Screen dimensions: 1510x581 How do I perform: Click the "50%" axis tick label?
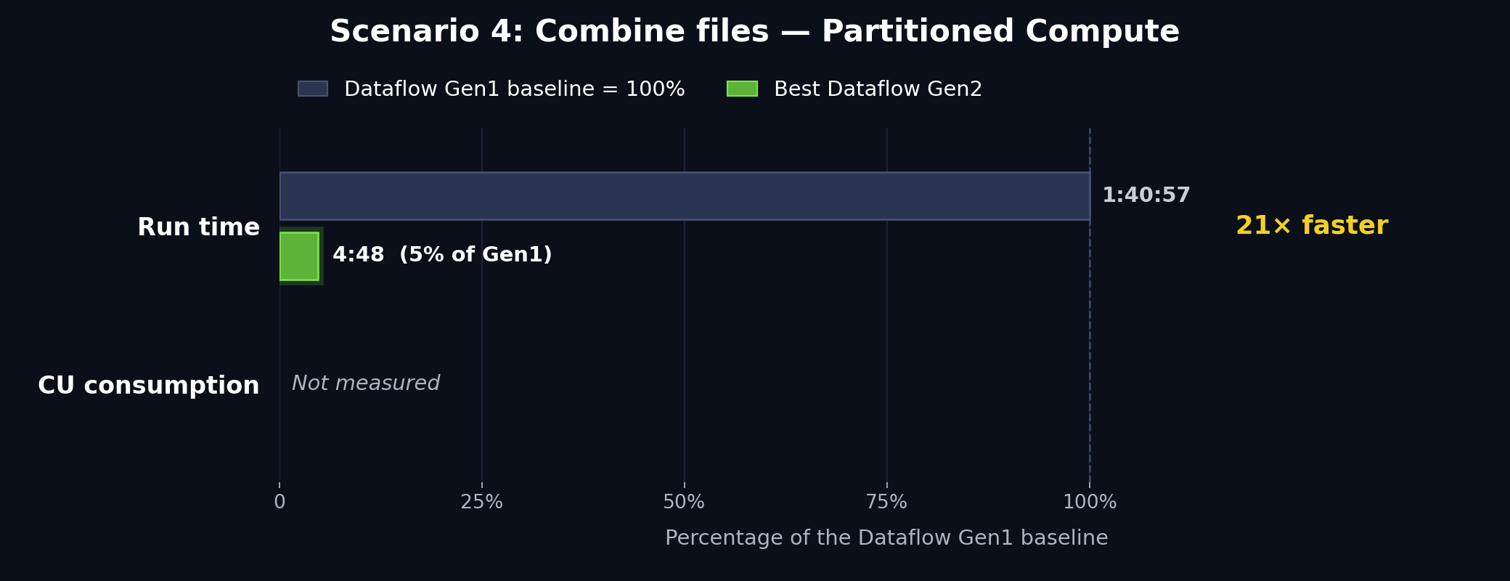point(684,502)
